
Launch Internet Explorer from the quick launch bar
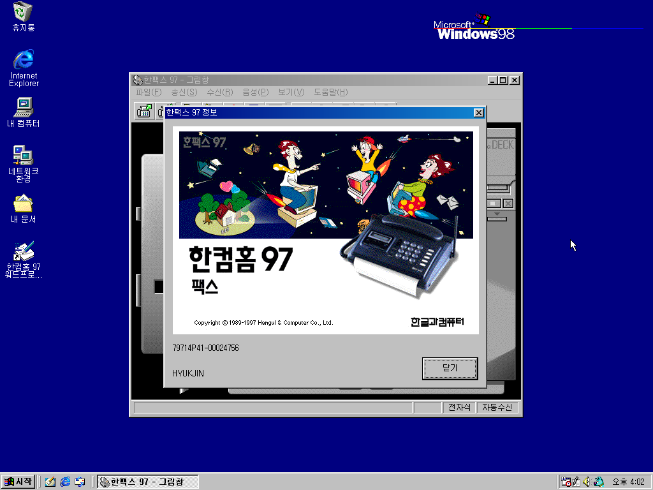tap(65, 482)
